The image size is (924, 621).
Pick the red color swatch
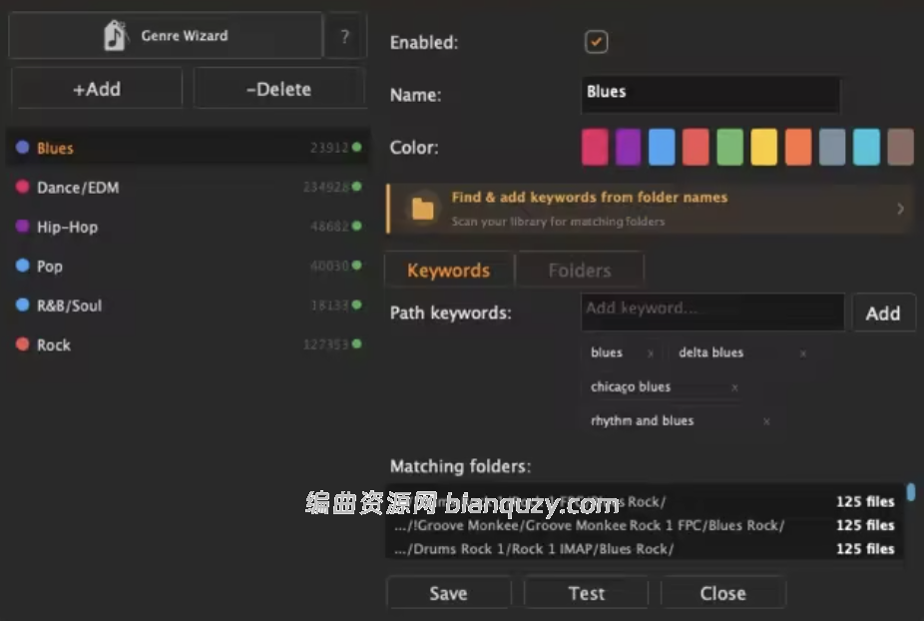[695, 147]
